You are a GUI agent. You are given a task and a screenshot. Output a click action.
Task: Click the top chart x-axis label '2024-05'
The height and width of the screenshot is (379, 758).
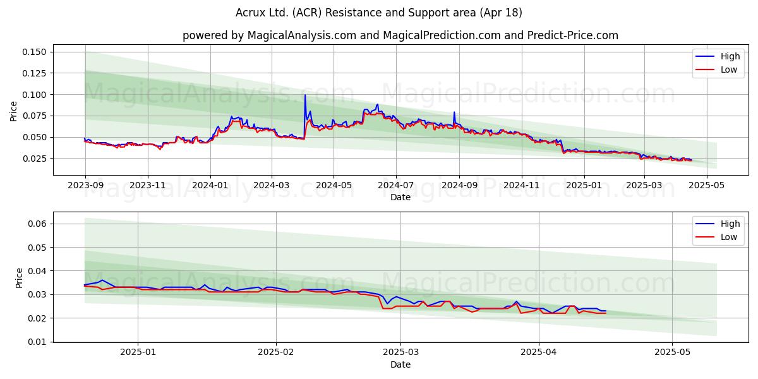point(334,185)
